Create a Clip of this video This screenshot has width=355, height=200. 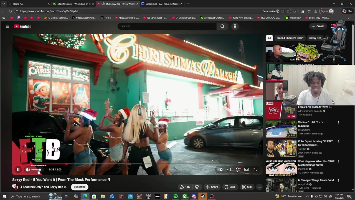pyautogui.click(x=247, y=187)
